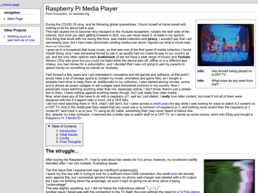The width and height of the screenshot is (258, 193).
Task: Open the reddit post link about CRT
Action: (160, 103)
